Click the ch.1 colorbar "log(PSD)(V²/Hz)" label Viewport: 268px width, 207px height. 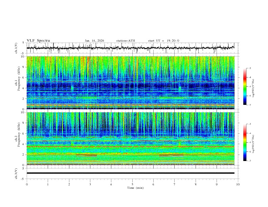click(253, 88)
